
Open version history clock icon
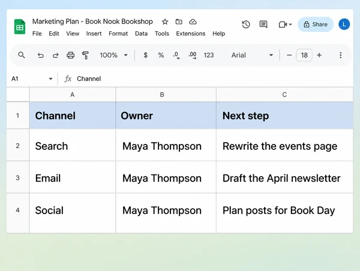click(x=246, y=25)
